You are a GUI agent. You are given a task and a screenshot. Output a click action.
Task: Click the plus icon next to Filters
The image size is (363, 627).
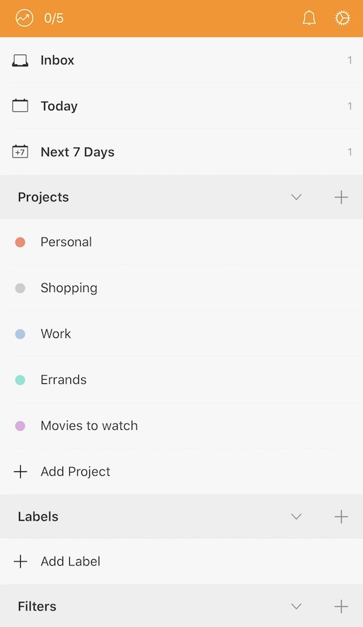[x=341, y=606]
